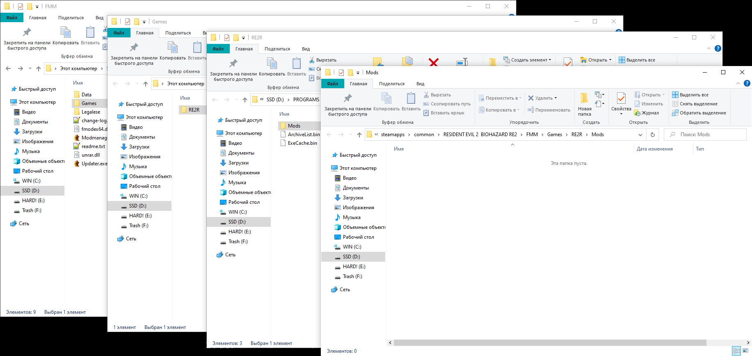
Task: Go up one level in the Games window
Action: (x=146, y=84)
